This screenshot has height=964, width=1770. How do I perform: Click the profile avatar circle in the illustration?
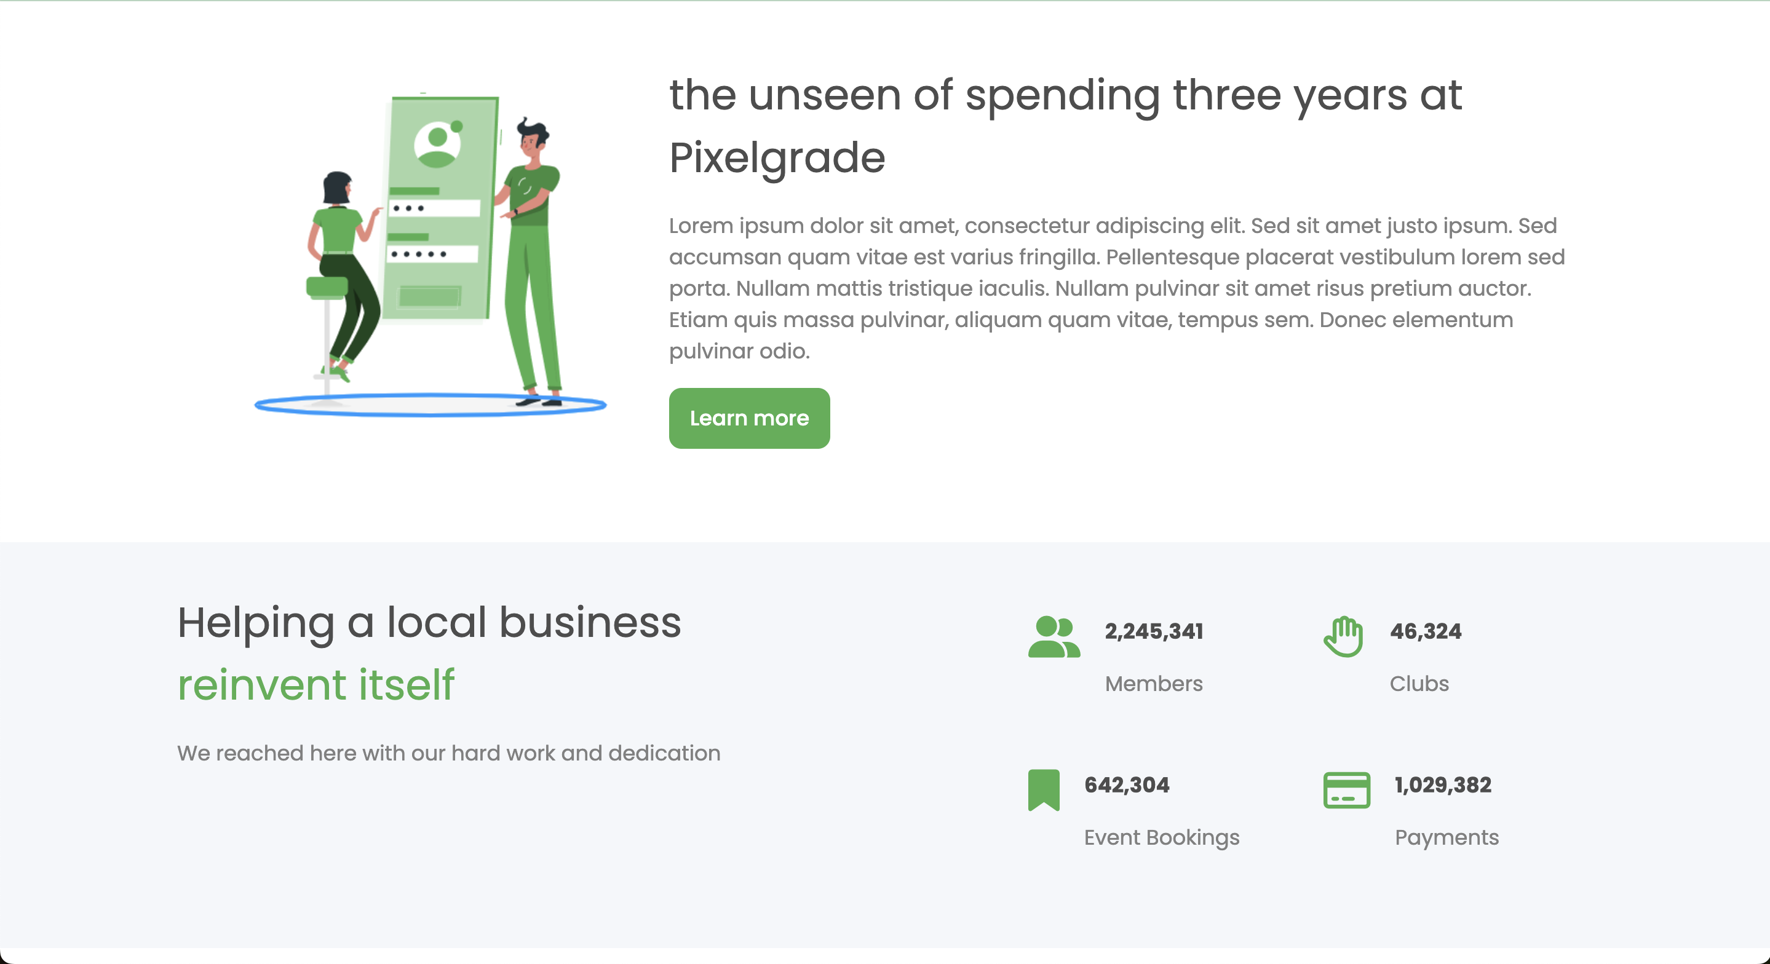[438, 144]
